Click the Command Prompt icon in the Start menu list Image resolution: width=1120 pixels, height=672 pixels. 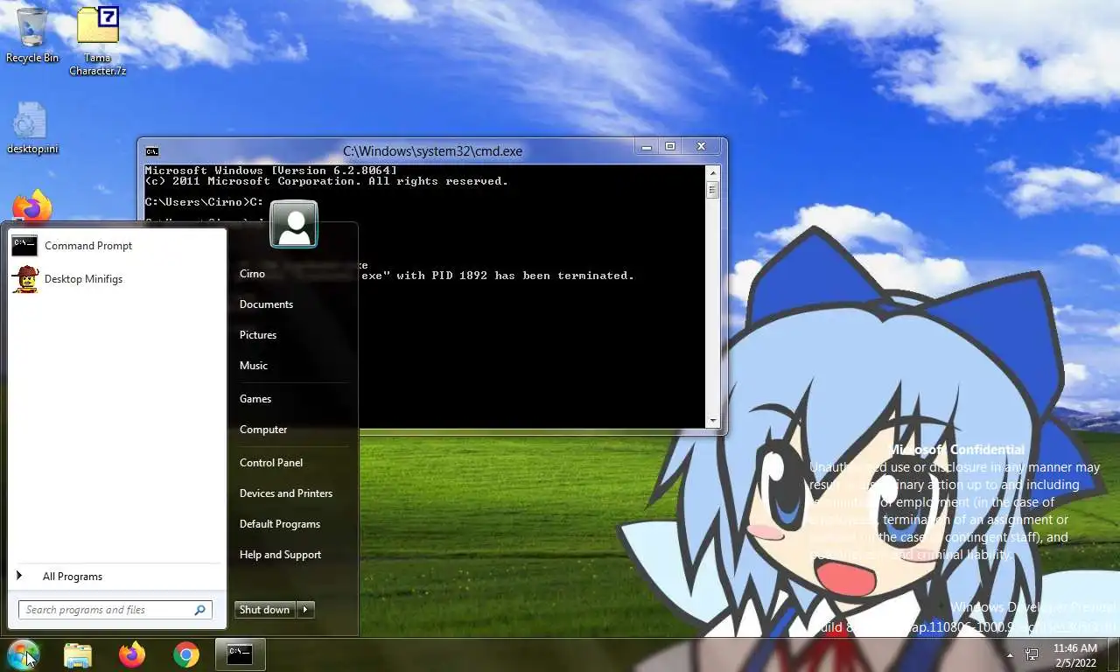24,246
